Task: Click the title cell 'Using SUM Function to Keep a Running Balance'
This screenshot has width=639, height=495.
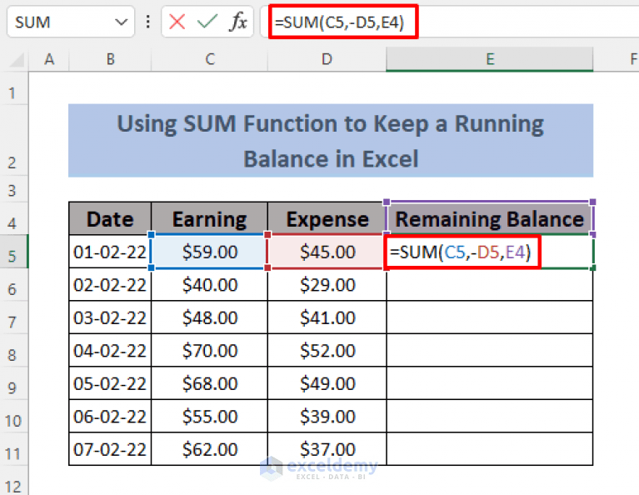Action: (x=331, y=141)
